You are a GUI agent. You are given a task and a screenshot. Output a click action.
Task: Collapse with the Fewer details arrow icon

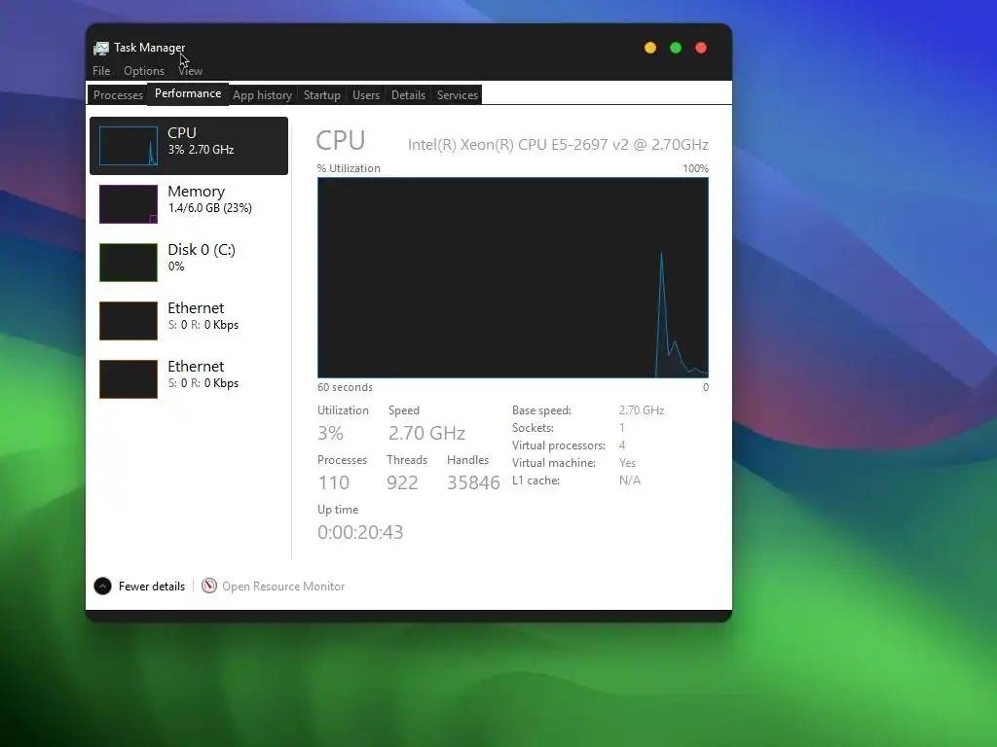[102, 586]
